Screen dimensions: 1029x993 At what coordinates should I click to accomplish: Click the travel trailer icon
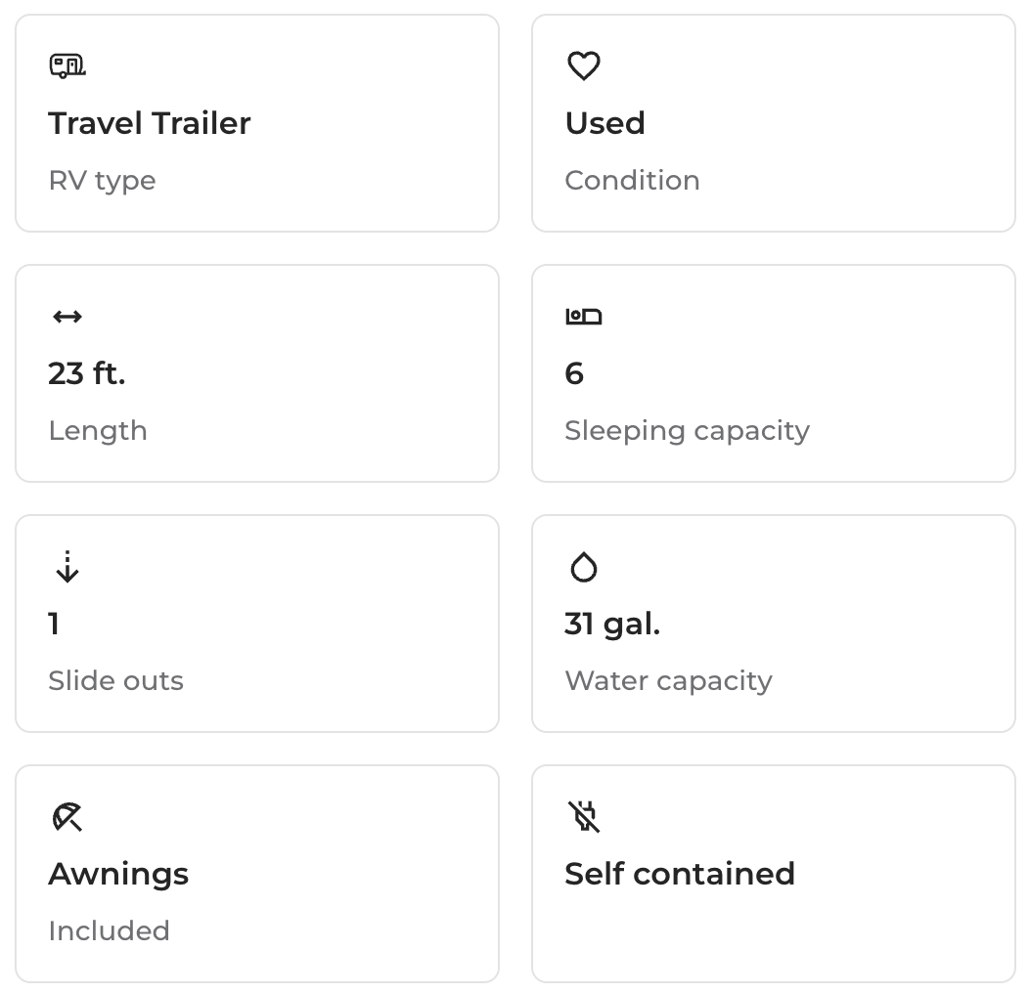tap(67, 66)
